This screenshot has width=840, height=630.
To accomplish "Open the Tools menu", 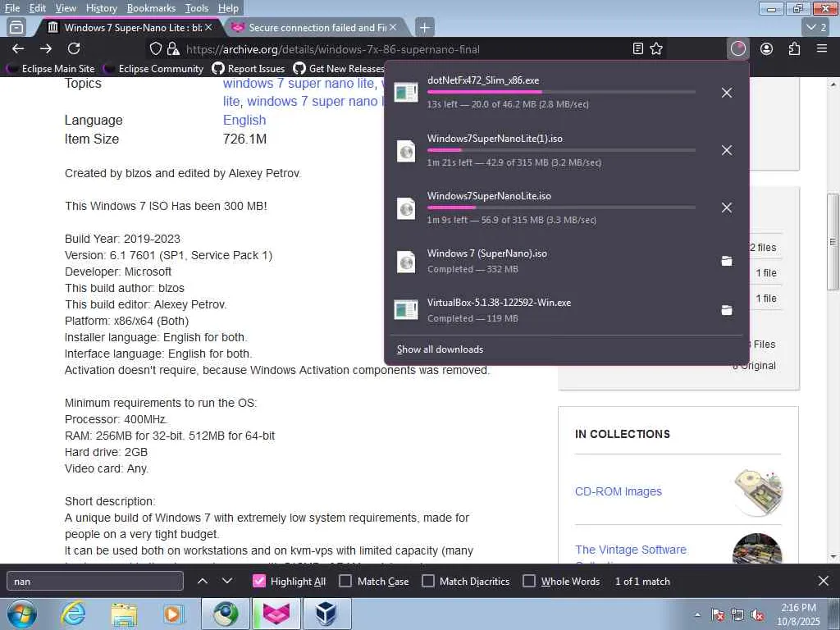I will (x=197, y=8).
